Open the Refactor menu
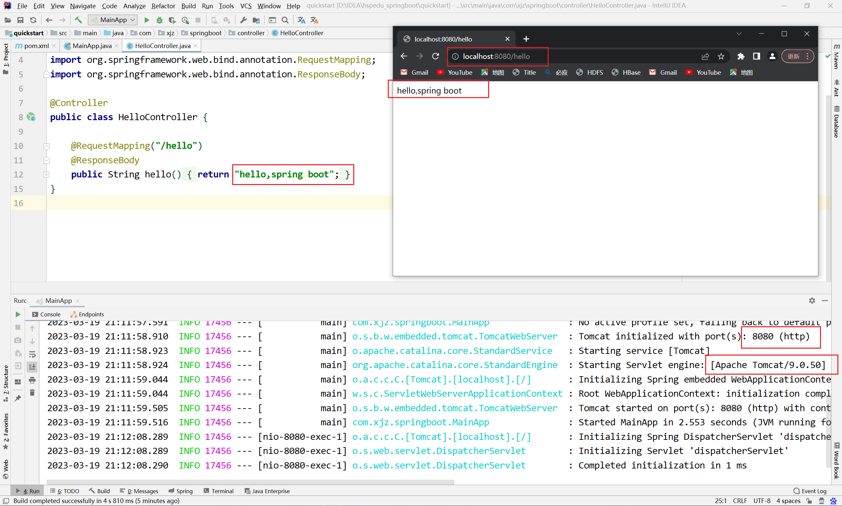Viewport: 842px width, 506px height. [x=163, y=6]
